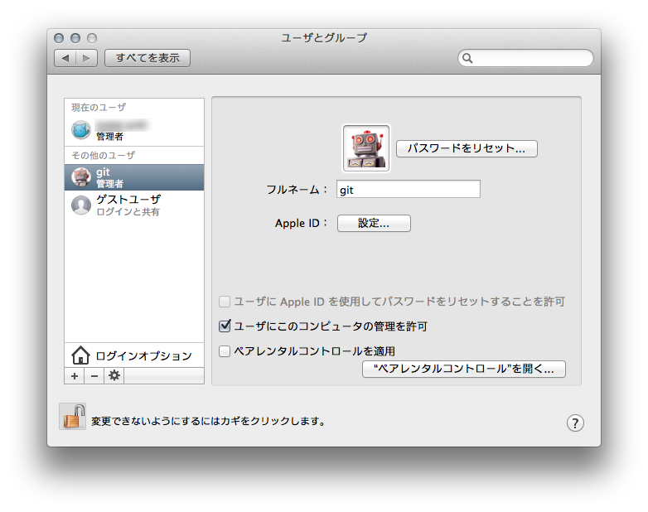Viewport: 648px width, 512px height.
Task: Click the lock icon to prevent changes
Action: [x=73, y=416]
